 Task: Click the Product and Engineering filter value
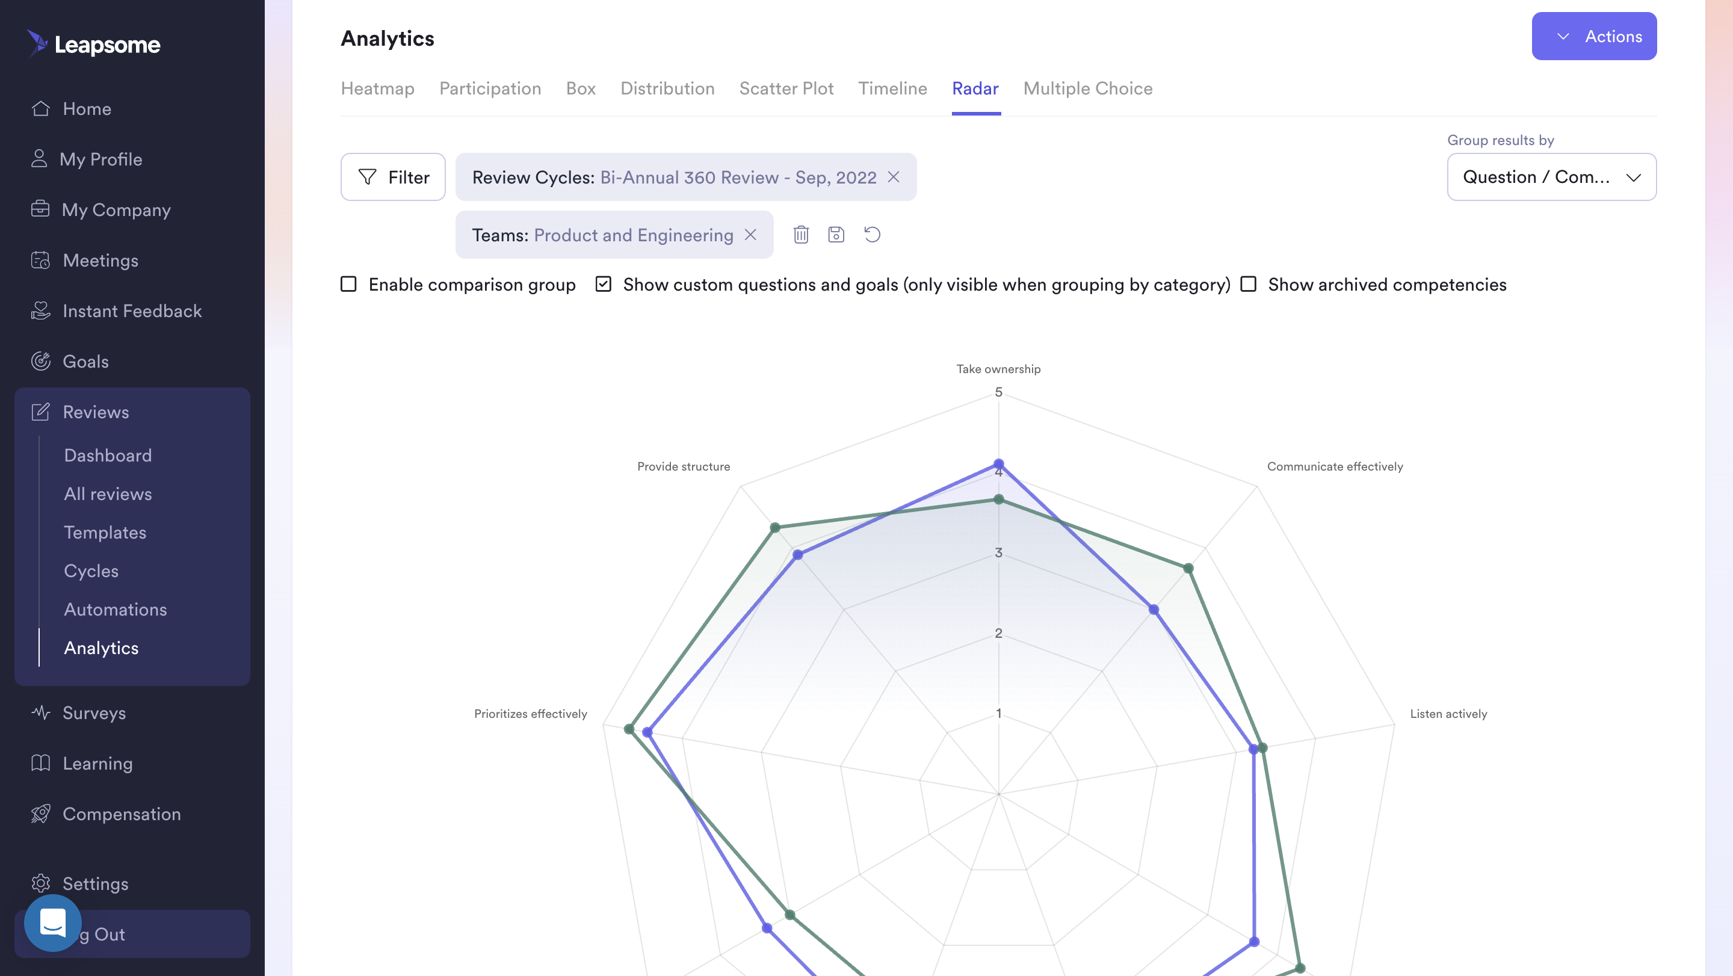pos(633,235)
